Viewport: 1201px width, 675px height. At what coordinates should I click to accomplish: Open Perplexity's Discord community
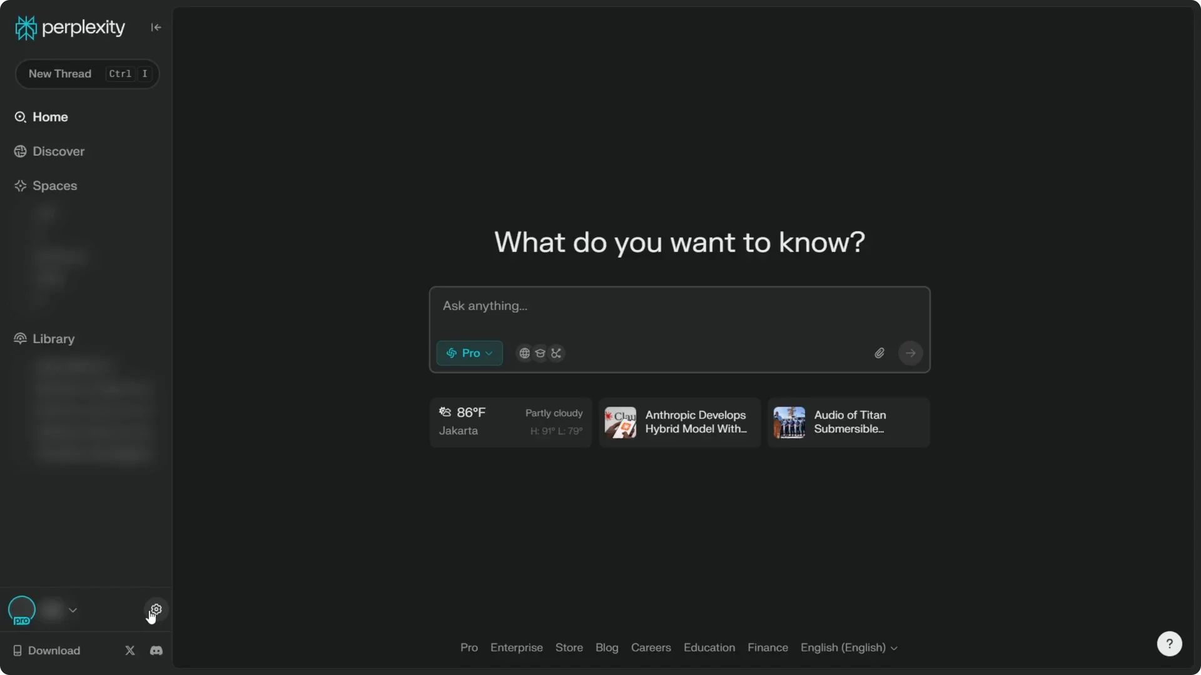(x=156, y=650)
